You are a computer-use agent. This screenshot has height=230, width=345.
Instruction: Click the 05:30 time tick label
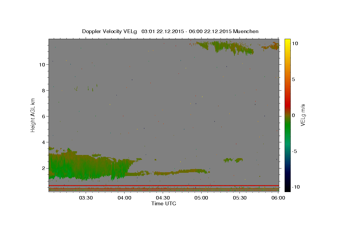click(240, 198)
